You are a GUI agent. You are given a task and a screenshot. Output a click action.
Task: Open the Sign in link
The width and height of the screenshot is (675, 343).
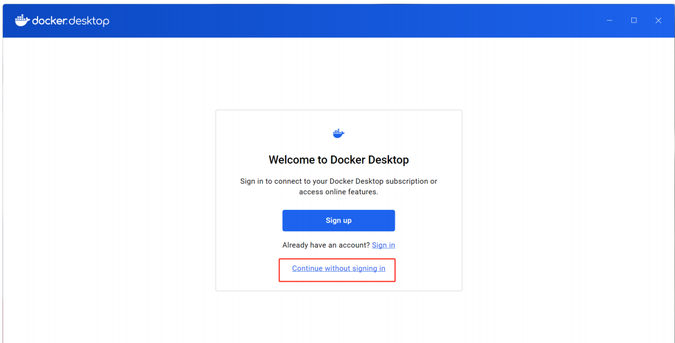pos(383,245)
